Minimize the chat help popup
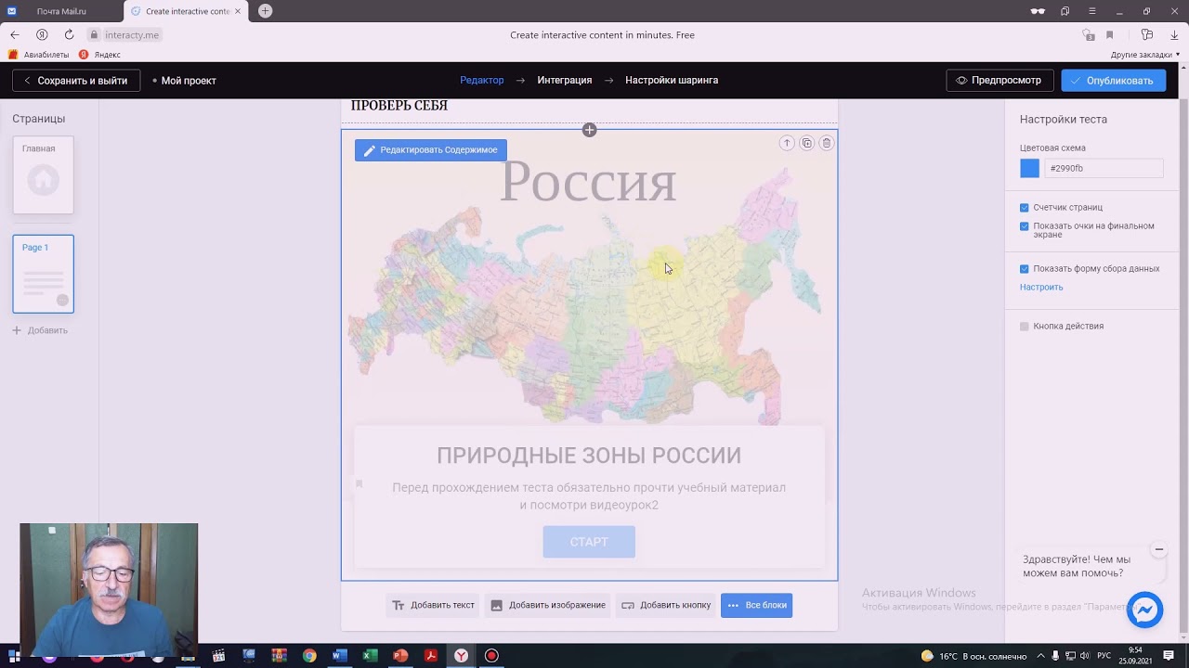Screen dimensions: 1189x668 click(x=1158, y=549)
